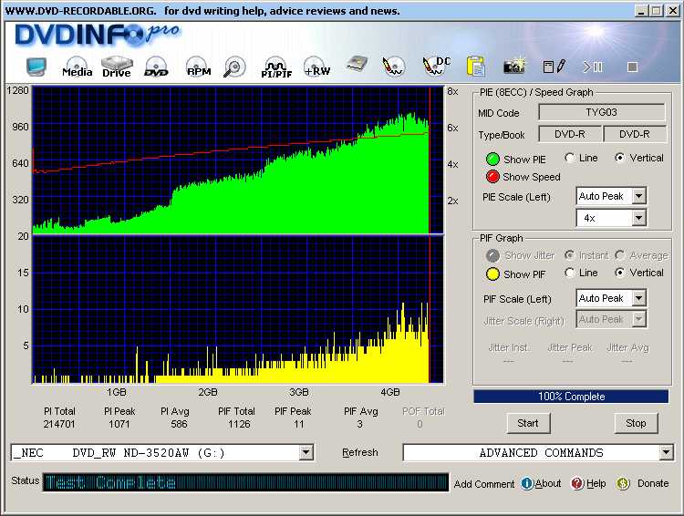Select Vertical option in PIF Graph
Viewport: 684px width, 516px height.
click(x=621, y=273)
